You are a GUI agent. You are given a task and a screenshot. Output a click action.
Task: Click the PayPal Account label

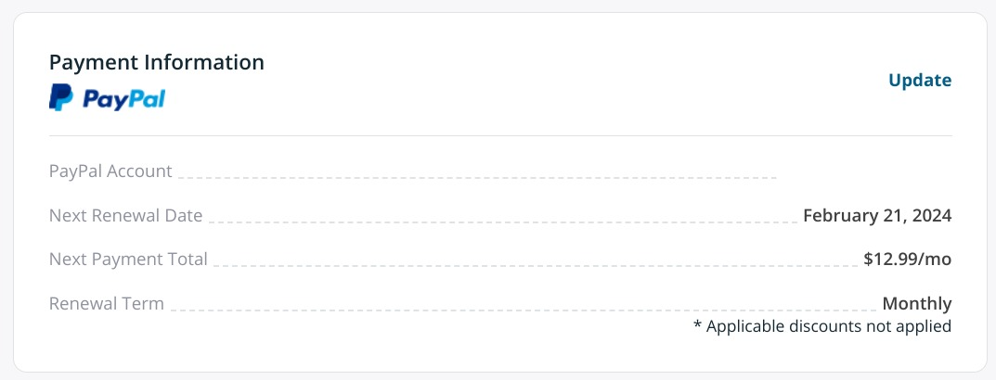click(110, 171)
